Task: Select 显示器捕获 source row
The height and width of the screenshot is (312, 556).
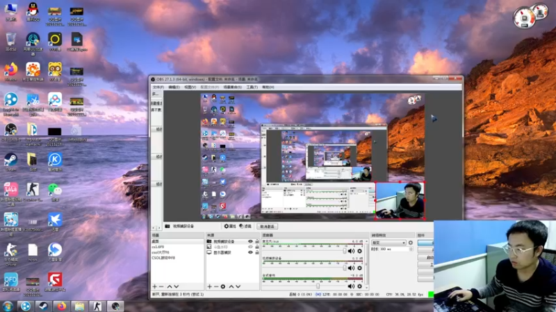Action: coord(233,252)
